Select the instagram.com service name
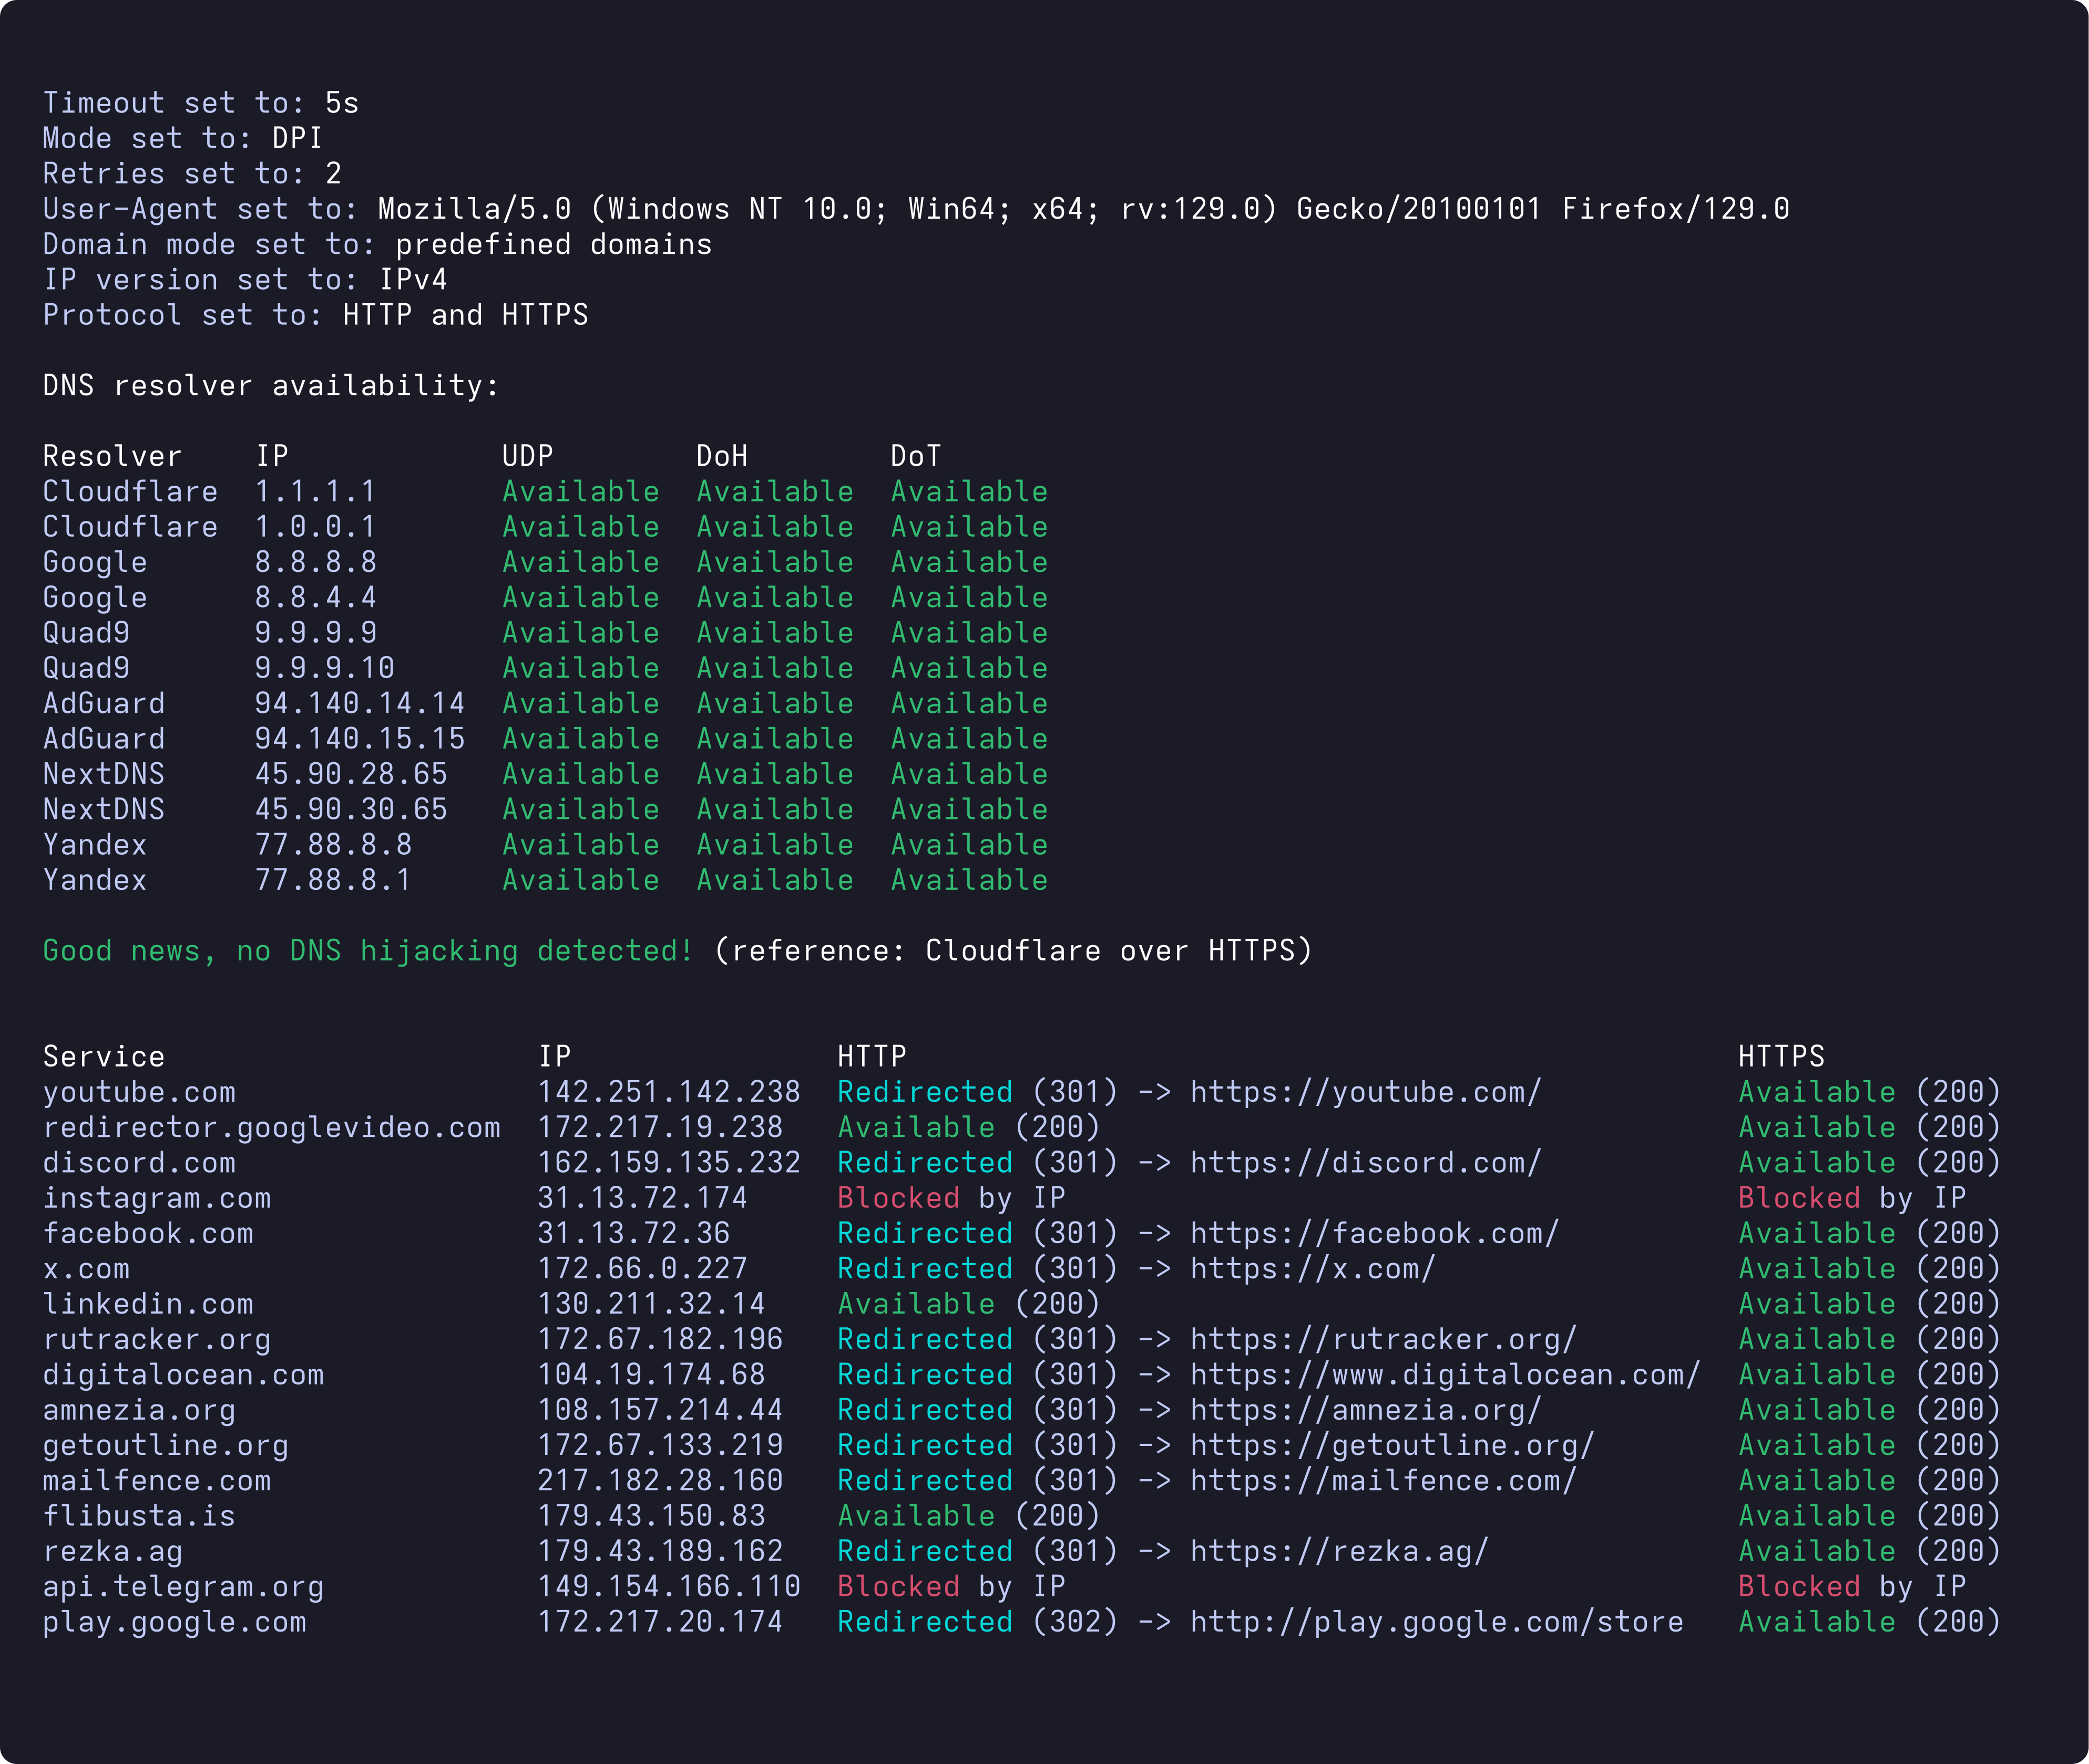2089x1764 pixels. (x=157, y=1198)
